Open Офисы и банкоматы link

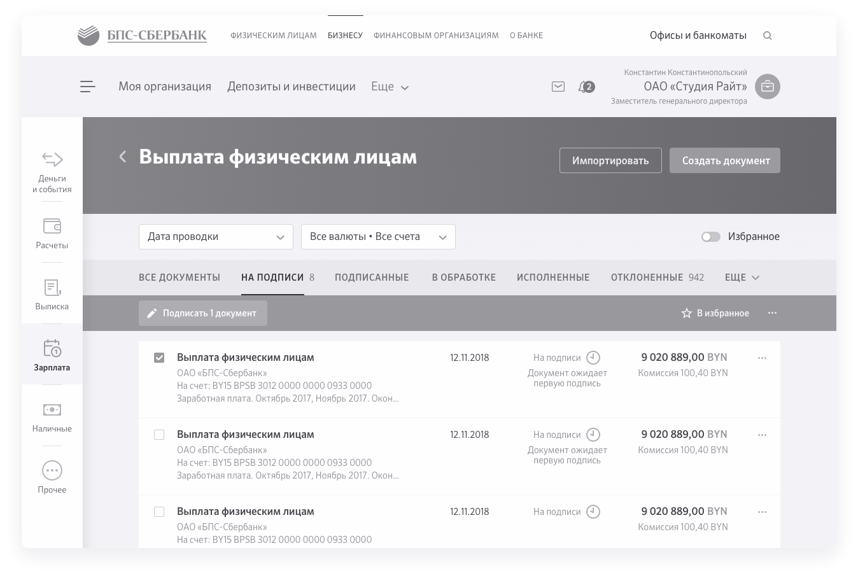698,36
